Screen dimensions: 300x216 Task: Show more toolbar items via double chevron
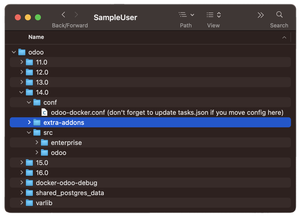coord(261,15)
